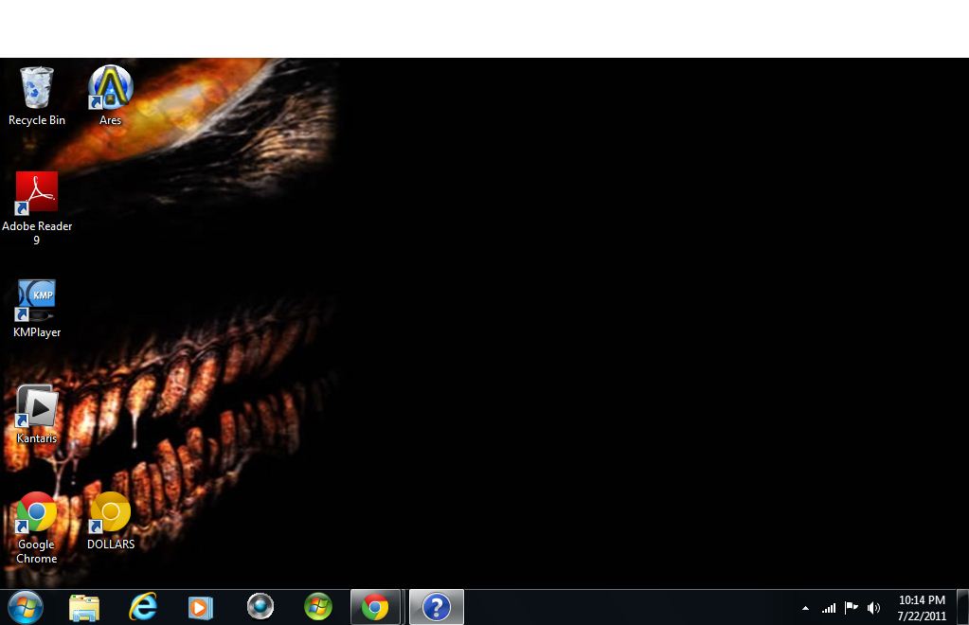The image size is (969, 625).
Task: Click the Show desktop button at the taskbar end
Action: [962, 607]
